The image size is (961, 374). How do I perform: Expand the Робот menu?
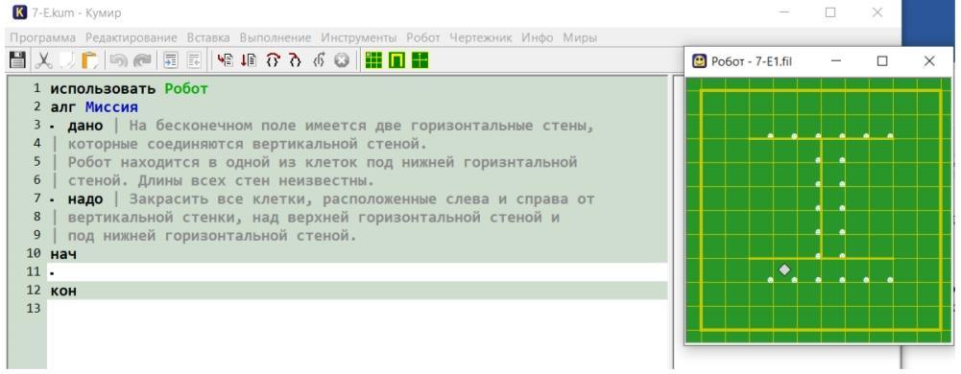click(422, 38)
